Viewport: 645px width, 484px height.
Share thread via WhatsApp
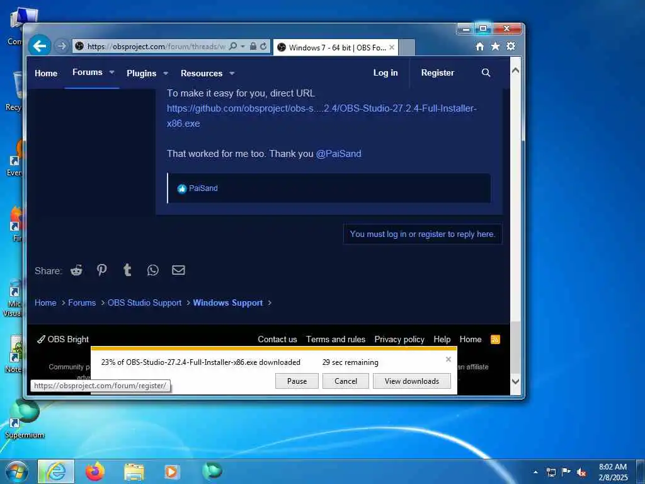click(x=153, y=270)
